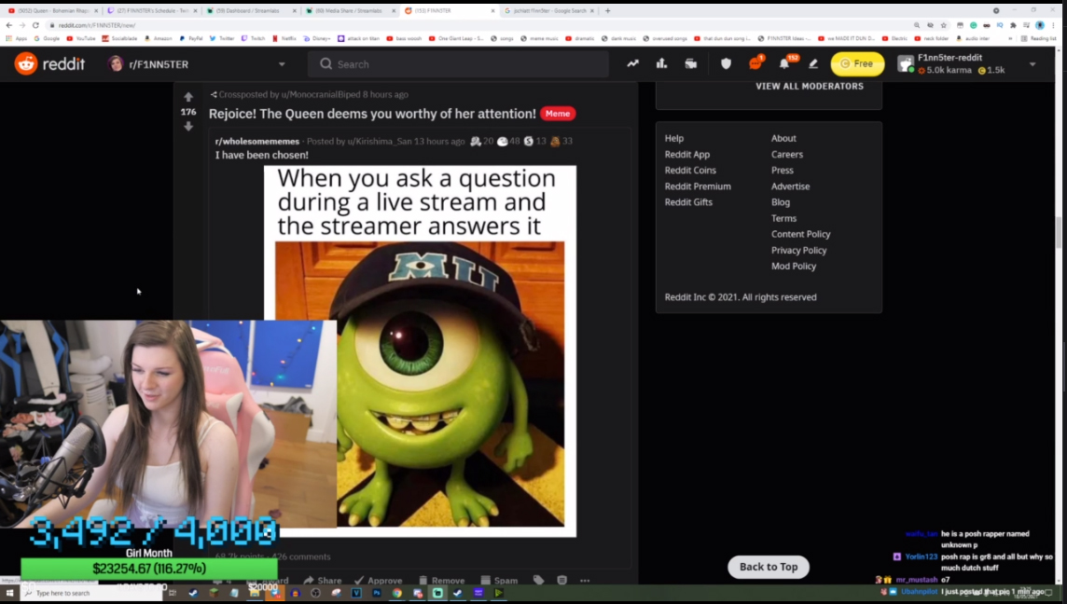Image resolution: width=1067 pixels, height=604 pixels.
Task: Click the tag flair icon under post
Action: [539, 580]
